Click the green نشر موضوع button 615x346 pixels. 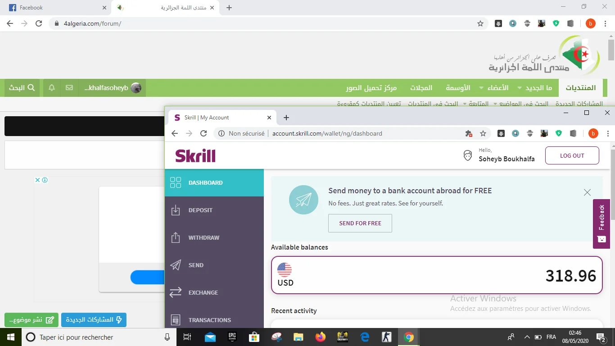pos(32,320)
